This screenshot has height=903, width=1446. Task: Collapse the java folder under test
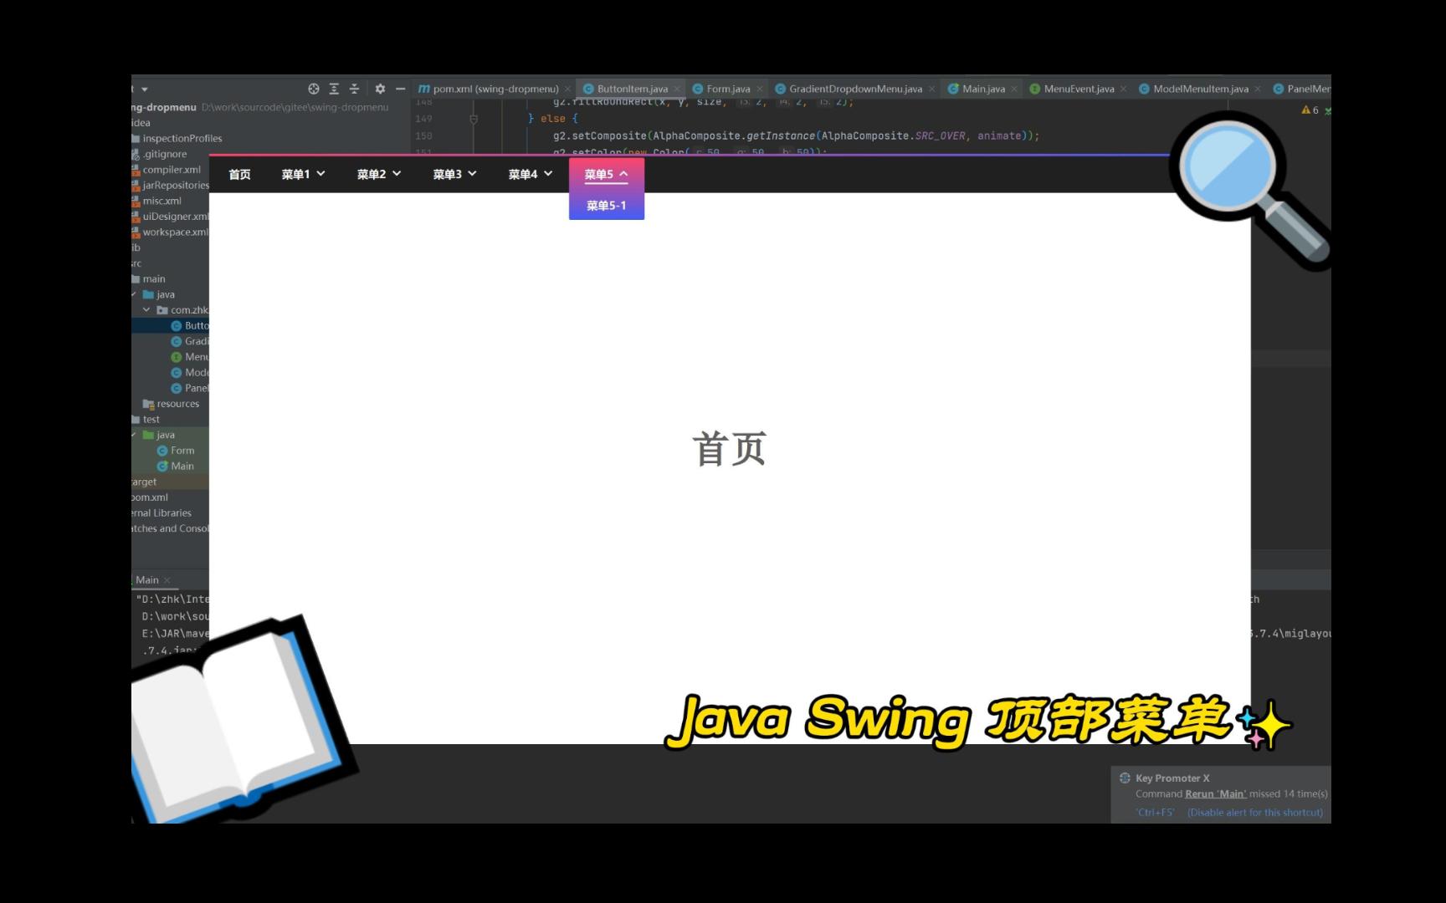[134, 435]
